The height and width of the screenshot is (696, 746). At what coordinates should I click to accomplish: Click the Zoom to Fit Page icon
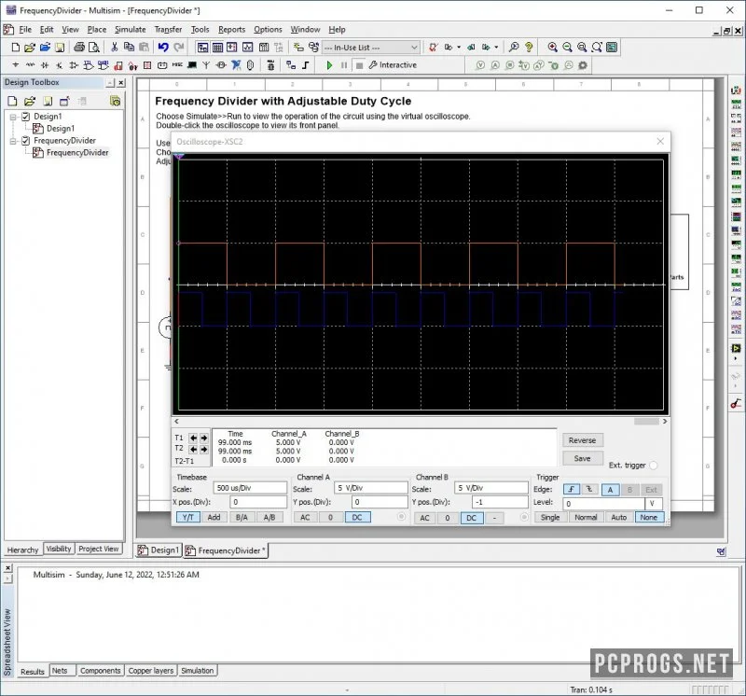pyautogui.click(x=597, y=48)
